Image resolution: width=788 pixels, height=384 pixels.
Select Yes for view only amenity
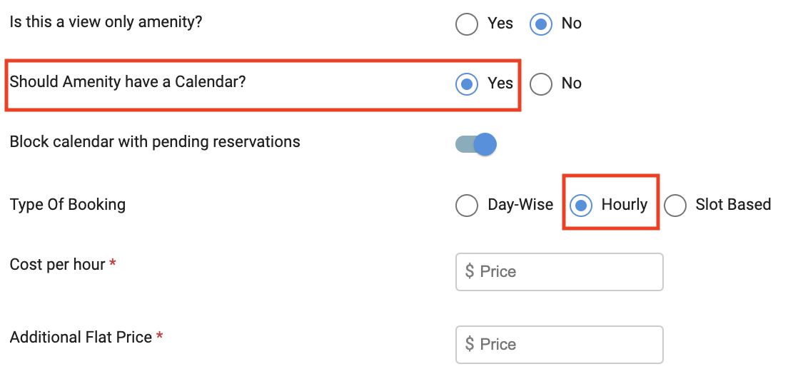point(467,24)
